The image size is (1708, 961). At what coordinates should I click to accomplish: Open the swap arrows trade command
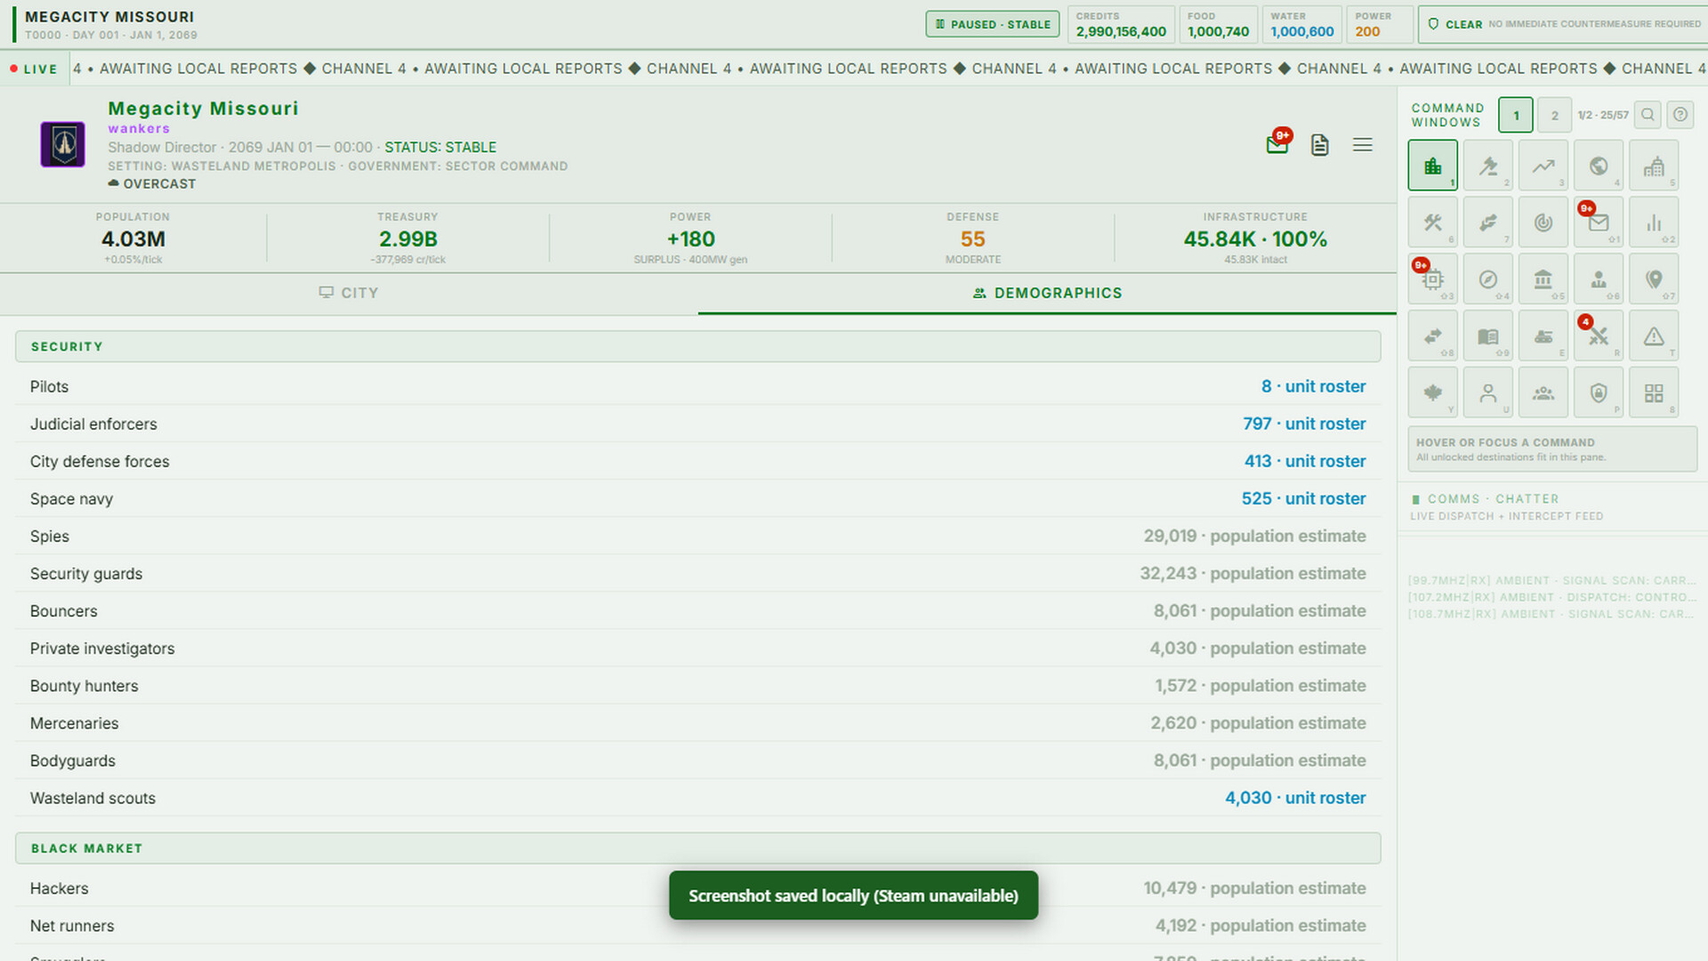pyautogui.click(x=1432, y=336)
